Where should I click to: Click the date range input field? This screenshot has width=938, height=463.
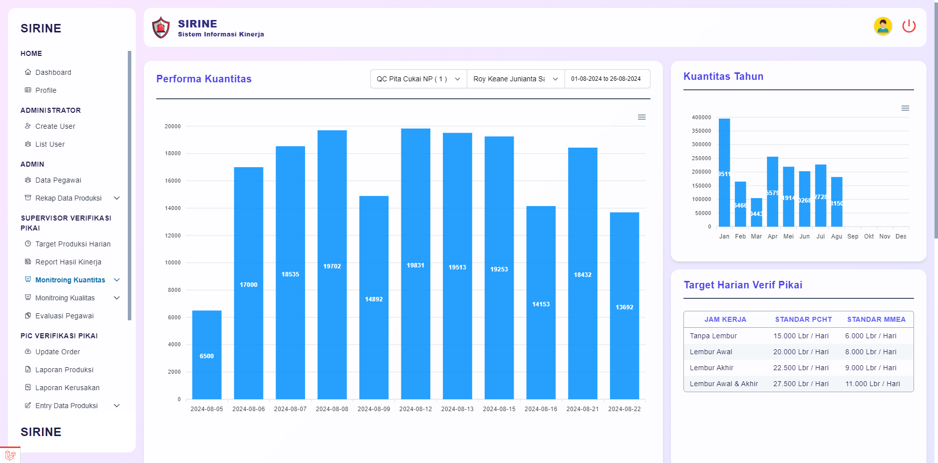[x=607, y=79]
